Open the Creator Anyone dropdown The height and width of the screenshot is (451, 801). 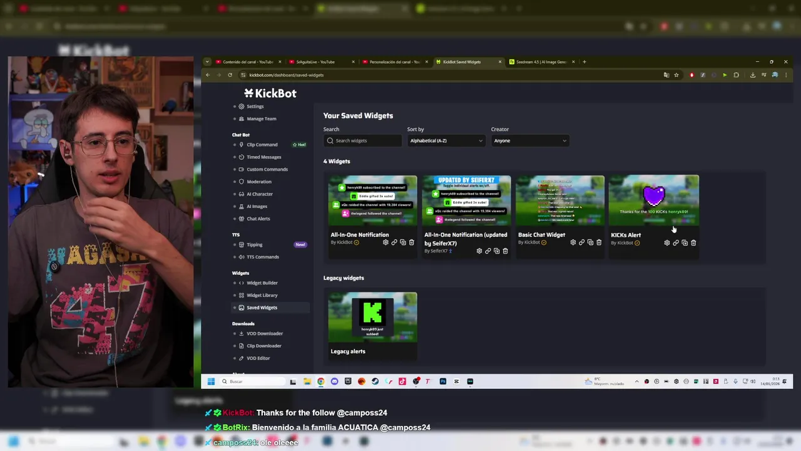530,141
